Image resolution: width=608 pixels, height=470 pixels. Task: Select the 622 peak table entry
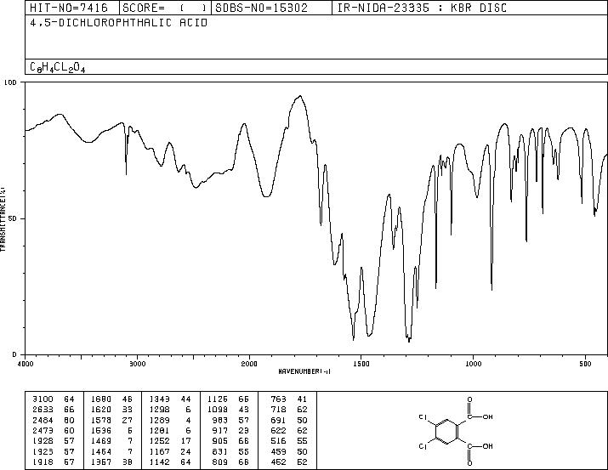click(x=289, y=430)
